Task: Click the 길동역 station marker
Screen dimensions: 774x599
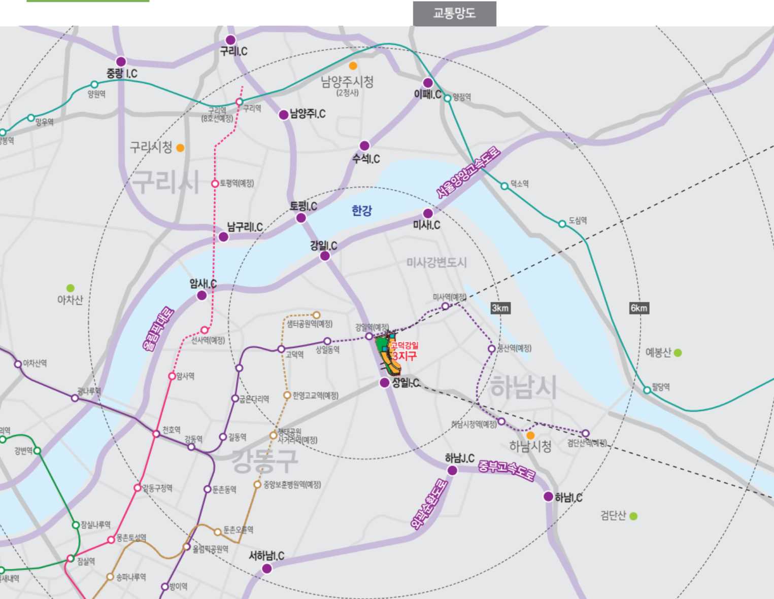Action: tap(223, 437)
